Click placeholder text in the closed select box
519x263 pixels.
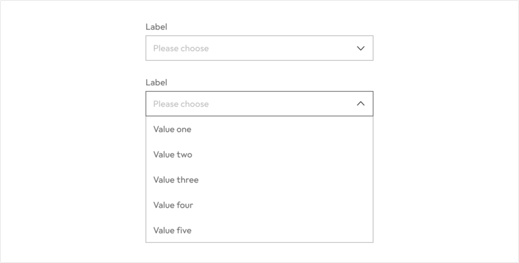coord(181,48)
